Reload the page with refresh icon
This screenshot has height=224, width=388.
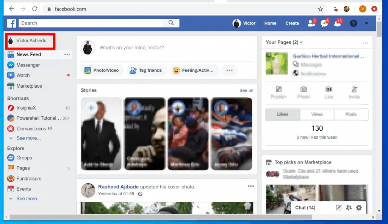click(x=35, y=9)
